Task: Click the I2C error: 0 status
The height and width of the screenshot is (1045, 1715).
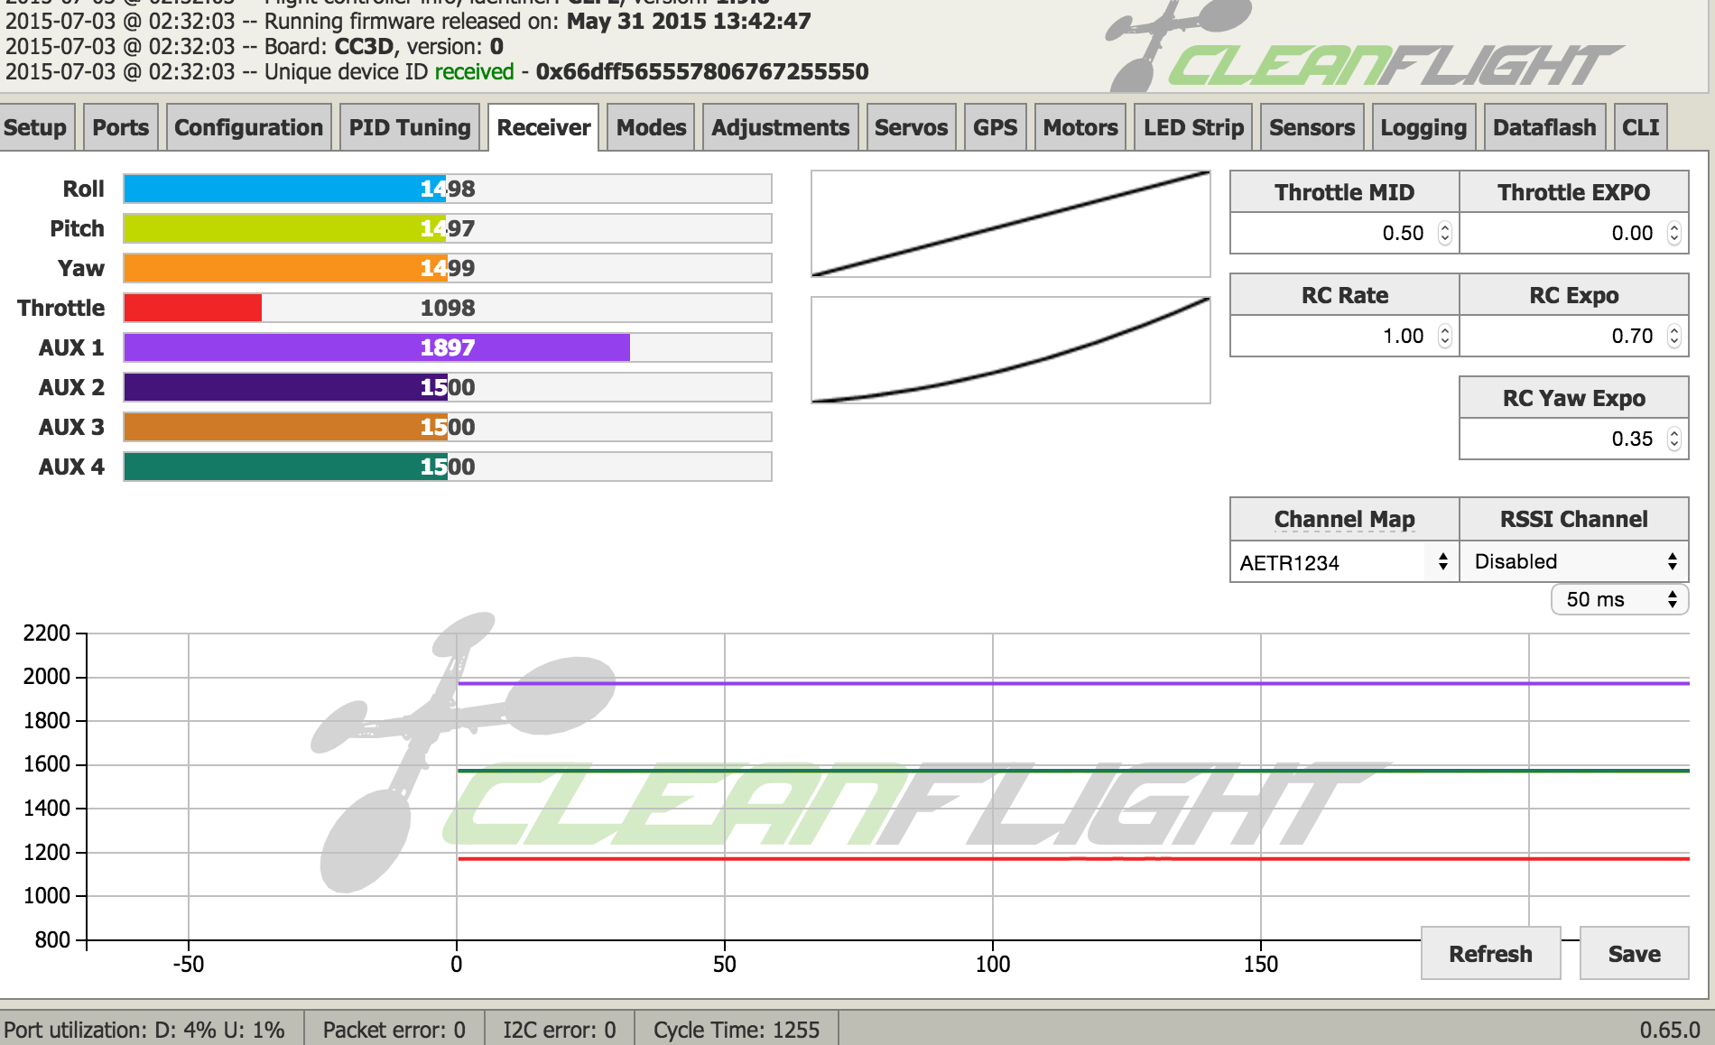Action: coord(560,1030)
